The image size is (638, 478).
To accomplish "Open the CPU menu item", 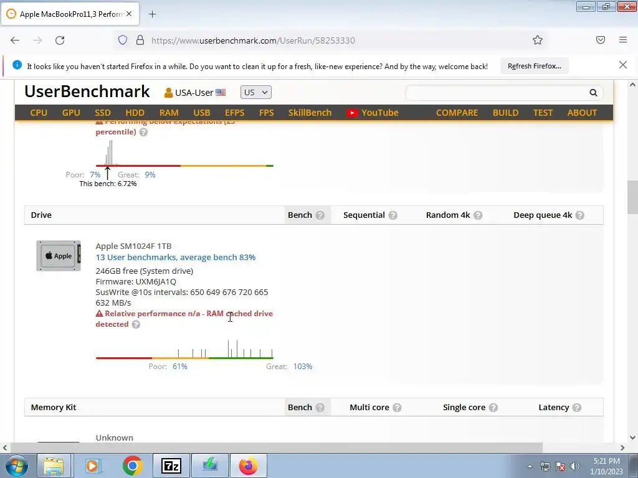I will (39, 113).
